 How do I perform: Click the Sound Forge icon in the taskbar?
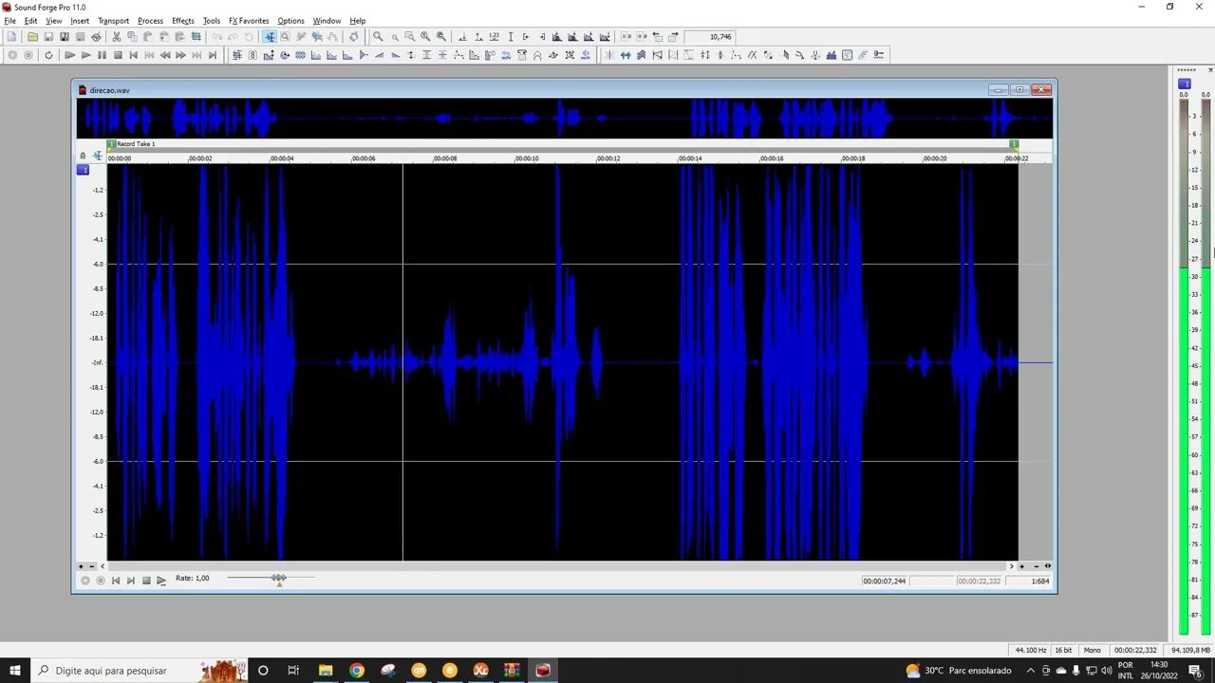coord(543,671)
